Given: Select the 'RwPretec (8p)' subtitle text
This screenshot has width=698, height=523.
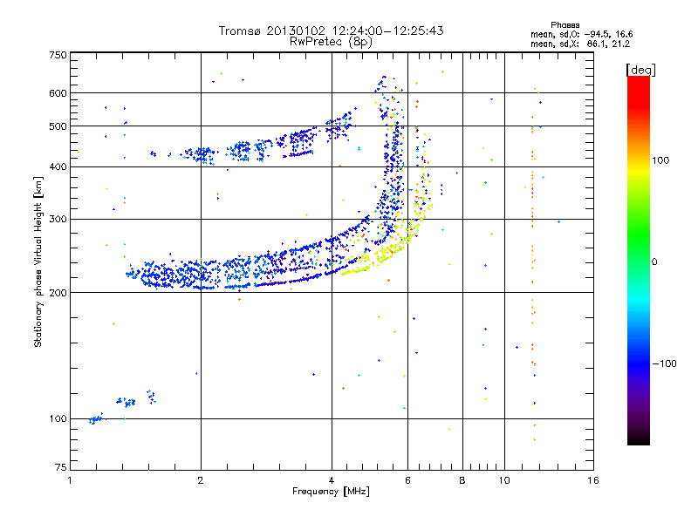Looking at the screenshot, I should click(331, 42).
